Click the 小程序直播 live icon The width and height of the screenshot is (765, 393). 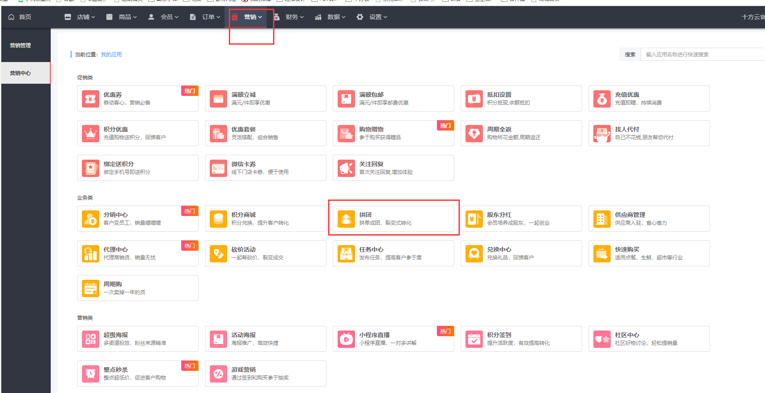346,339
